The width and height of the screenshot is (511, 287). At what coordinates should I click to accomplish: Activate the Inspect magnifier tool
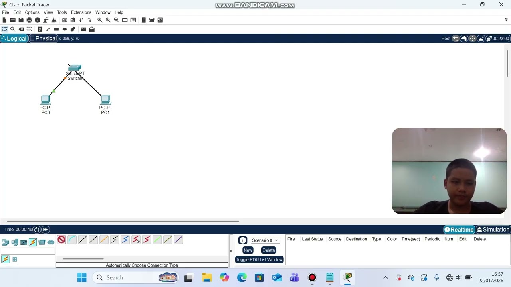coord(13,29)
